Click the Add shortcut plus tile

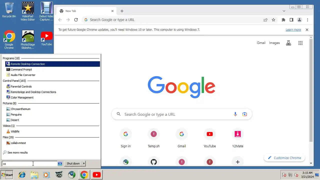tap(238, 162)
